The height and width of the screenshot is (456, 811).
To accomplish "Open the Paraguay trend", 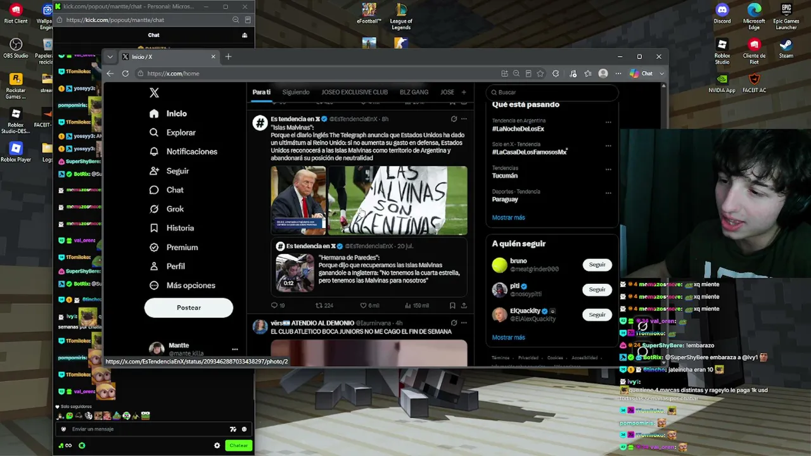I will [505, 199].
